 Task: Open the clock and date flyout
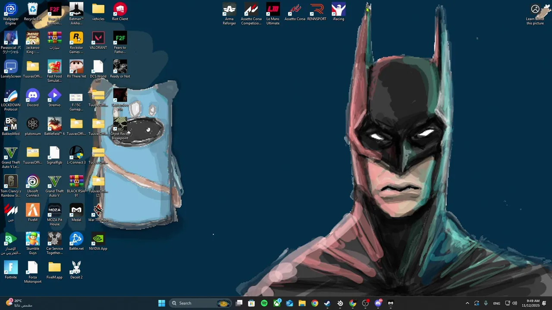pyautogui.click(x=530, y=303)
